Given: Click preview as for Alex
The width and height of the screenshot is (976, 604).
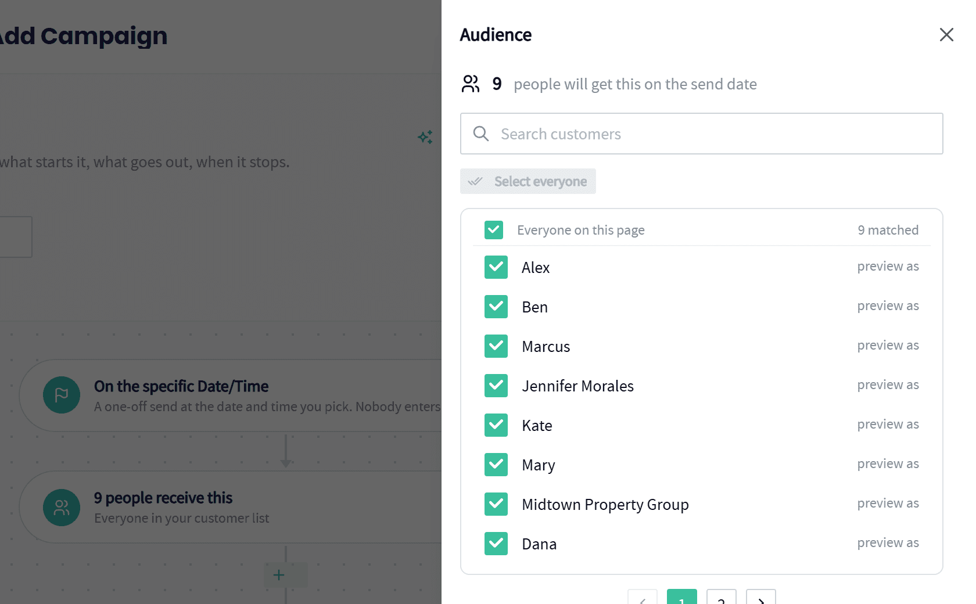Looking at the screenshot, I should pyautogui.click(x=888, y=267).
